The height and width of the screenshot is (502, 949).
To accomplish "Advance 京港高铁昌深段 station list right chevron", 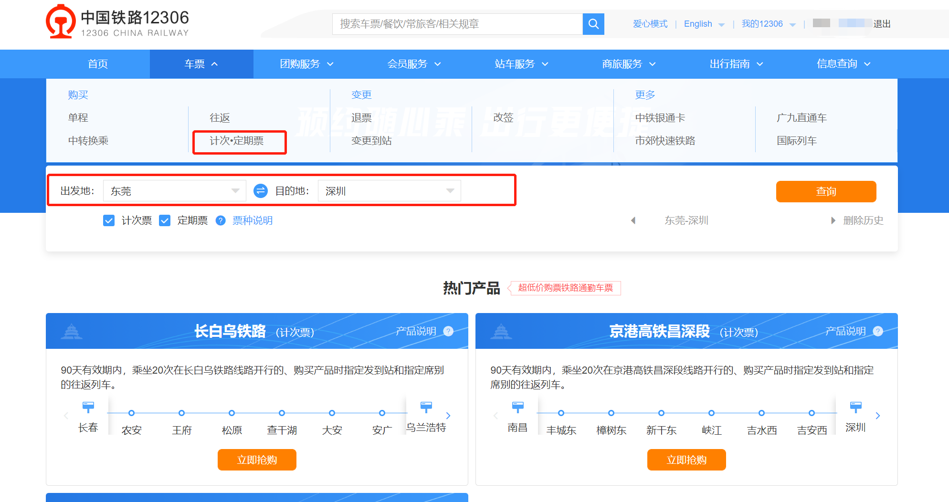I will pyautogui.click(x=878, y=416).
